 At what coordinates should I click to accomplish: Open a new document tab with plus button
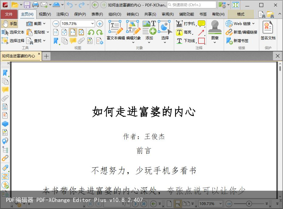(x=46, y=56)
